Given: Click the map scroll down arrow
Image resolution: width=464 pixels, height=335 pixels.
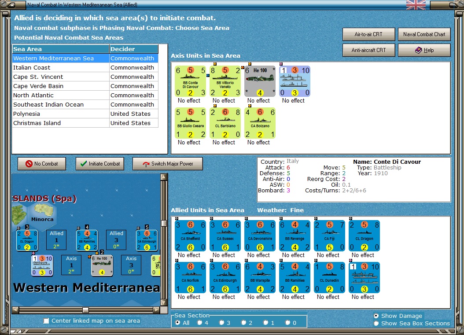Looking at the screenshot, I should tap(164, 303).
